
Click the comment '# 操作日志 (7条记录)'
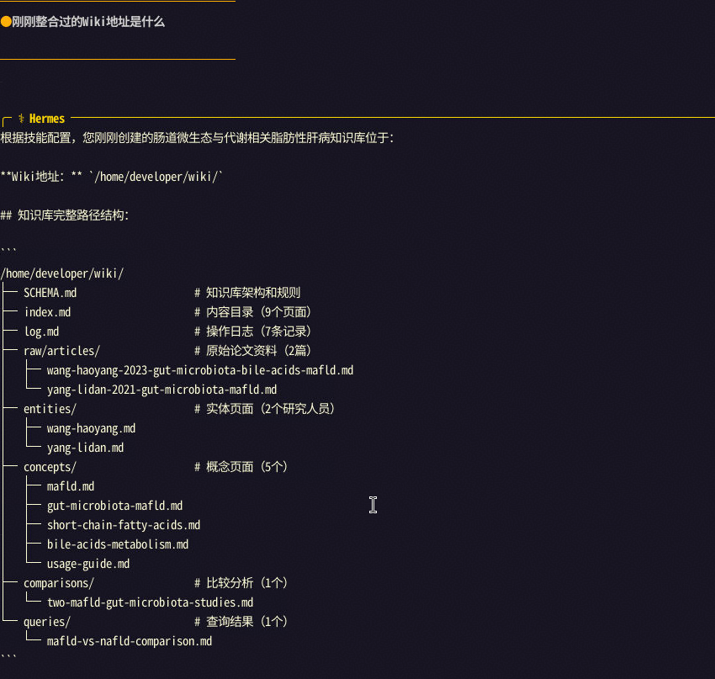pos(253,332)
